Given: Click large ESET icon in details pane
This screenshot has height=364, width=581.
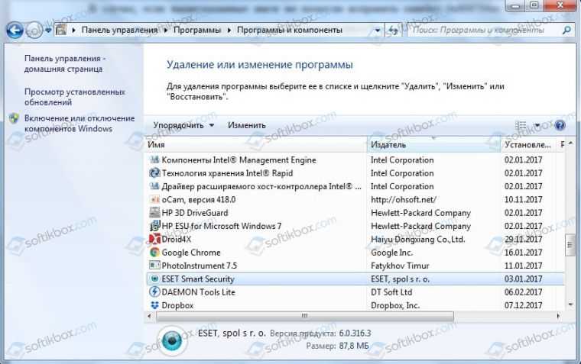Looking at the screenshot, I should (x=172, y=340).
